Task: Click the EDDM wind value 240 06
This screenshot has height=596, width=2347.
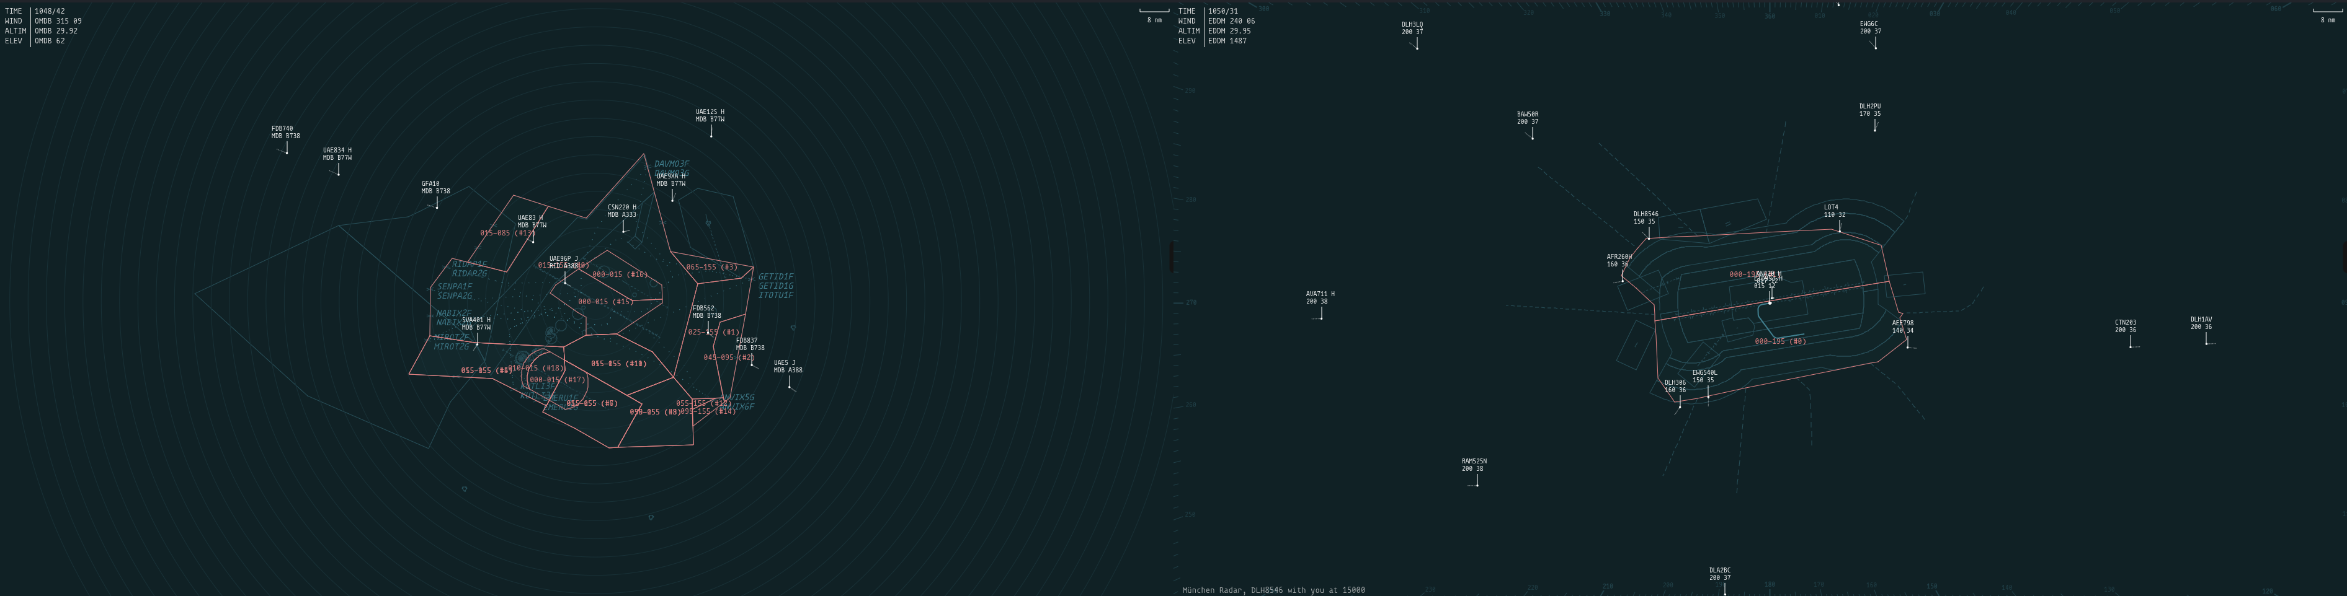Action: [1243, 21]
